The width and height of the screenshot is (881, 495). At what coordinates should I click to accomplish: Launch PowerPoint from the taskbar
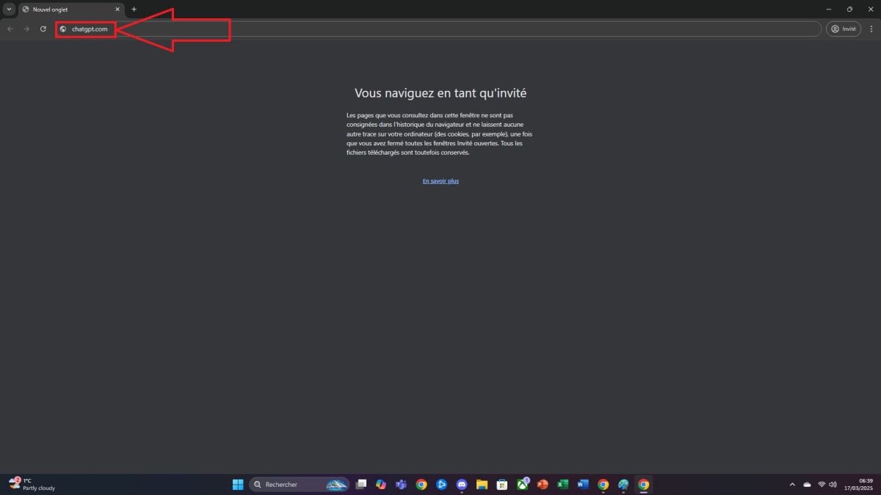click(543, 484)
